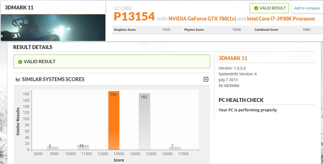Click the PC HEALTH CHECK heading

click(241, 100)
